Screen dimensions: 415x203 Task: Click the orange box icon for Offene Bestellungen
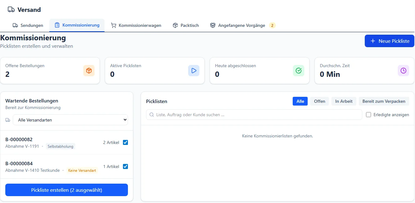click(x=89, y=71)
